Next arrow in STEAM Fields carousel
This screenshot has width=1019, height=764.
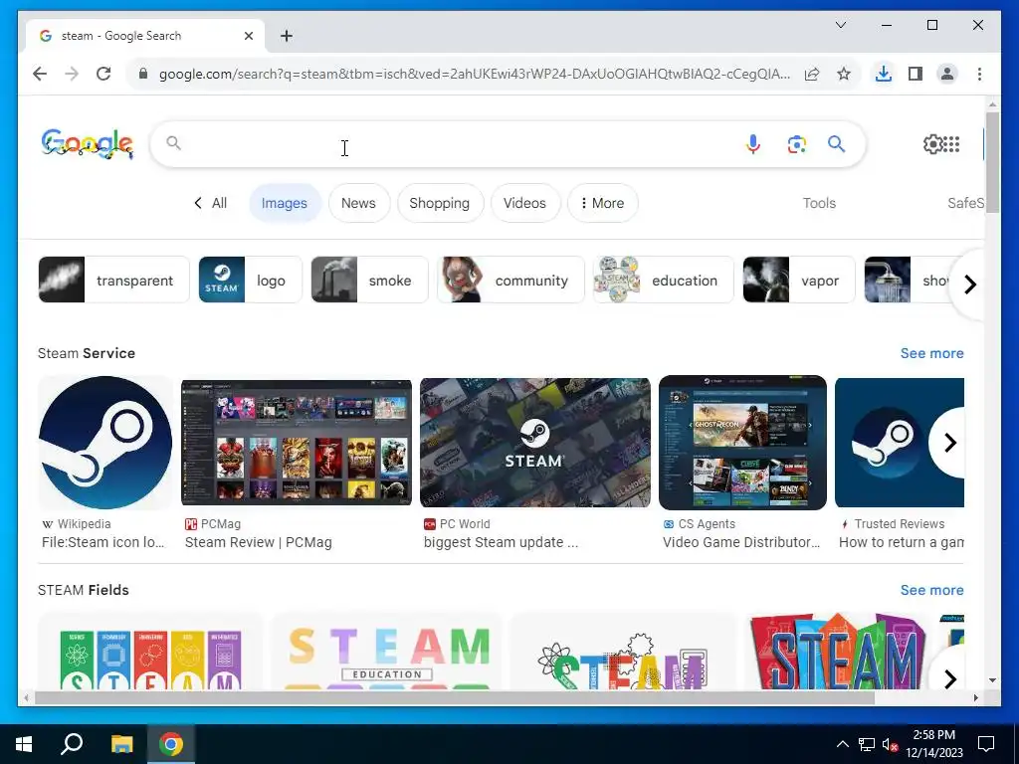pos(948,678)
